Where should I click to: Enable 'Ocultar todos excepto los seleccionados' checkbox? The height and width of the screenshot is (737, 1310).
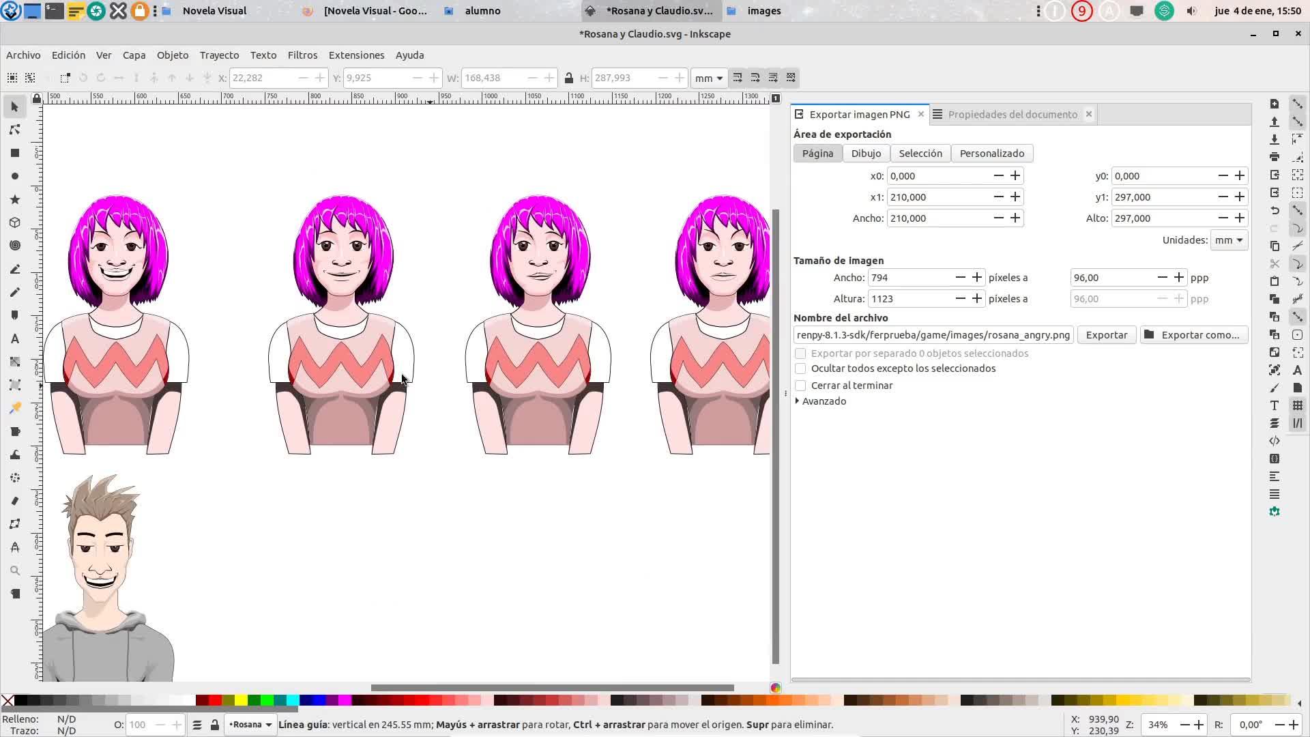800,369
